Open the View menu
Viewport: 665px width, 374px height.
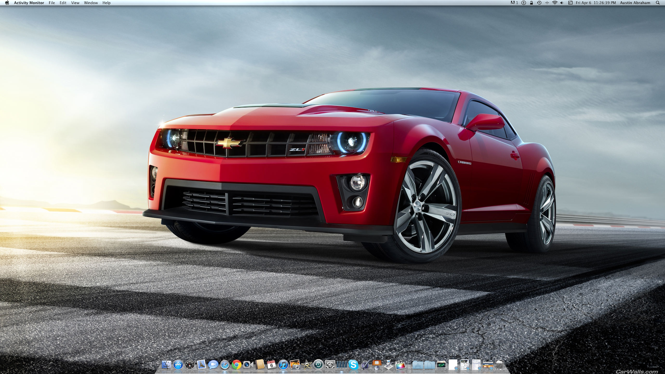[75, 3]
